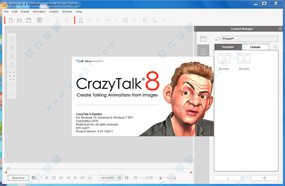The width and height of the screenshot is (285, 186).
Task: Expand the Content Manager options dropdown arrow
Action: point(275,46)
